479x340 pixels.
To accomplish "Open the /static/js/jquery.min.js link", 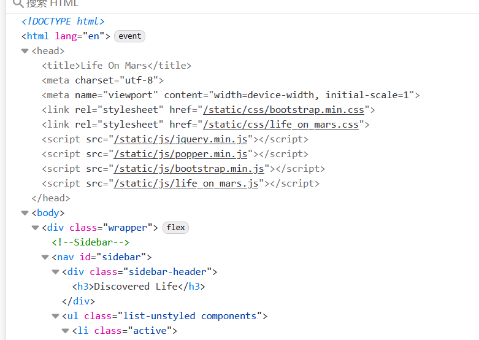I will (x=180, y=139).
